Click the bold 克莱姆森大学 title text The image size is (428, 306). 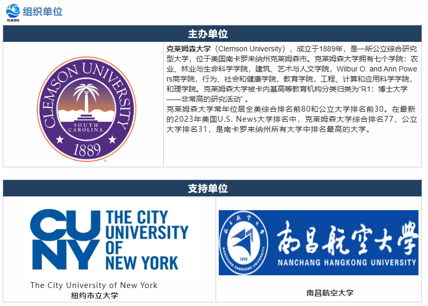pyautogui.click(x=189, y=49)
